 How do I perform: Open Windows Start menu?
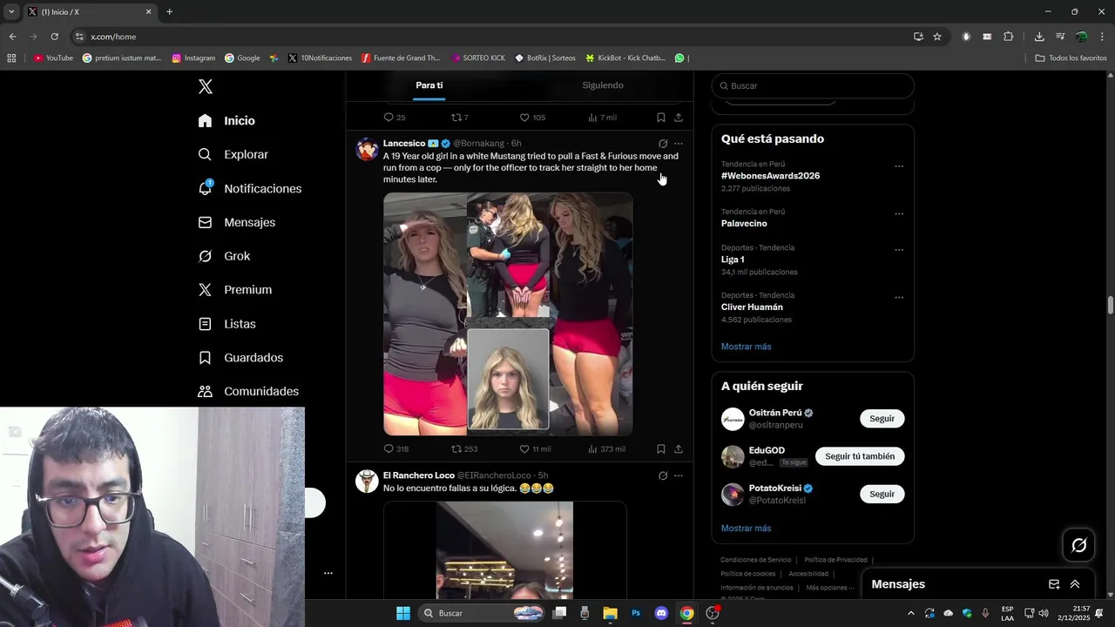pos(403,613)
